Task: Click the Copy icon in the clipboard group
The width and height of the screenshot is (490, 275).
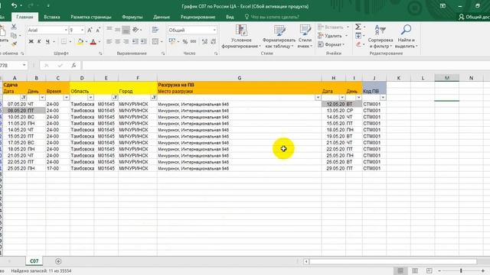Action: point(14,36)
